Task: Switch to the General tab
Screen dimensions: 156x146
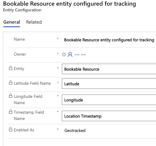Action: coord(12,22)
